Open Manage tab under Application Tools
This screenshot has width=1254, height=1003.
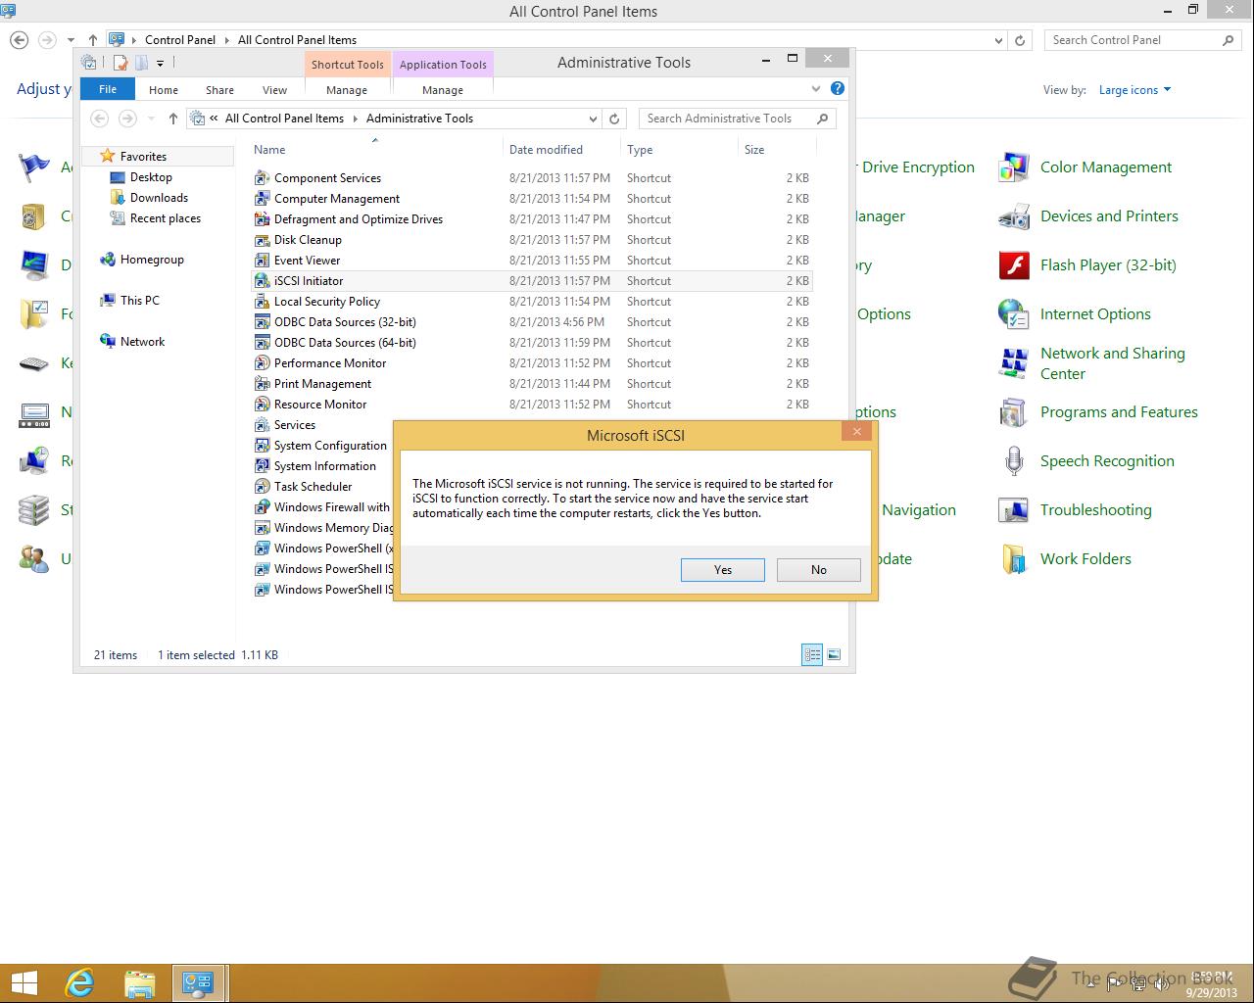click(443, 89)
